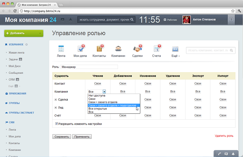Open Компании people icon

(118, 48)
